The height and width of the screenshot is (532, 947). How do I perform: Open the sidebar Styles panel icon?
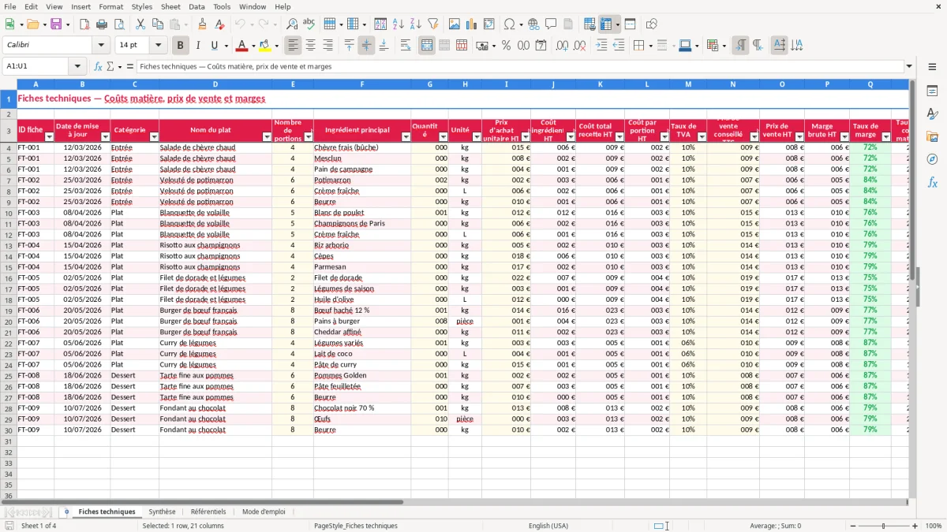(932, 114)
